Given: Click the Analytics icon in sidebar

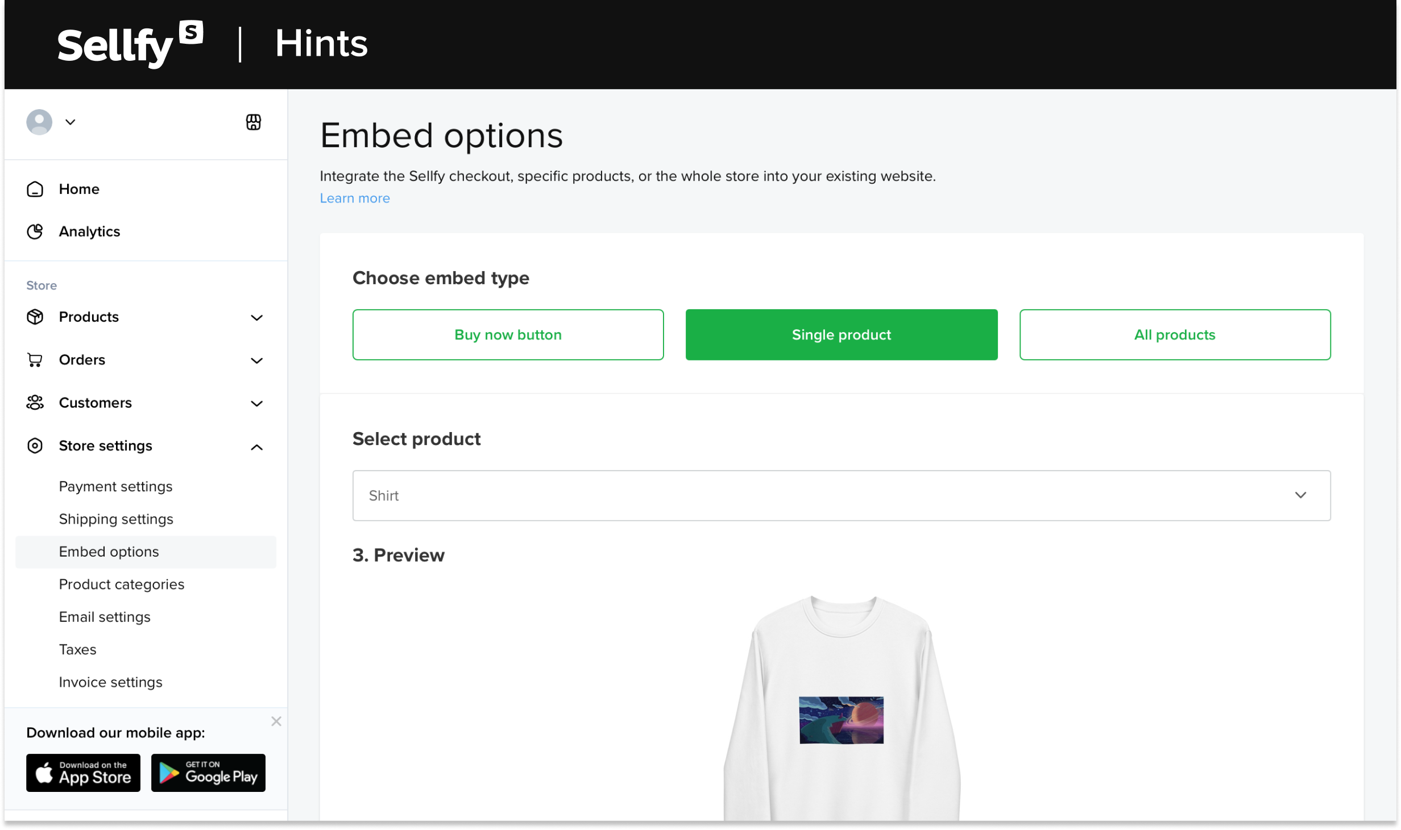Looking at the screenshot, I should click(x=36, y=231).
